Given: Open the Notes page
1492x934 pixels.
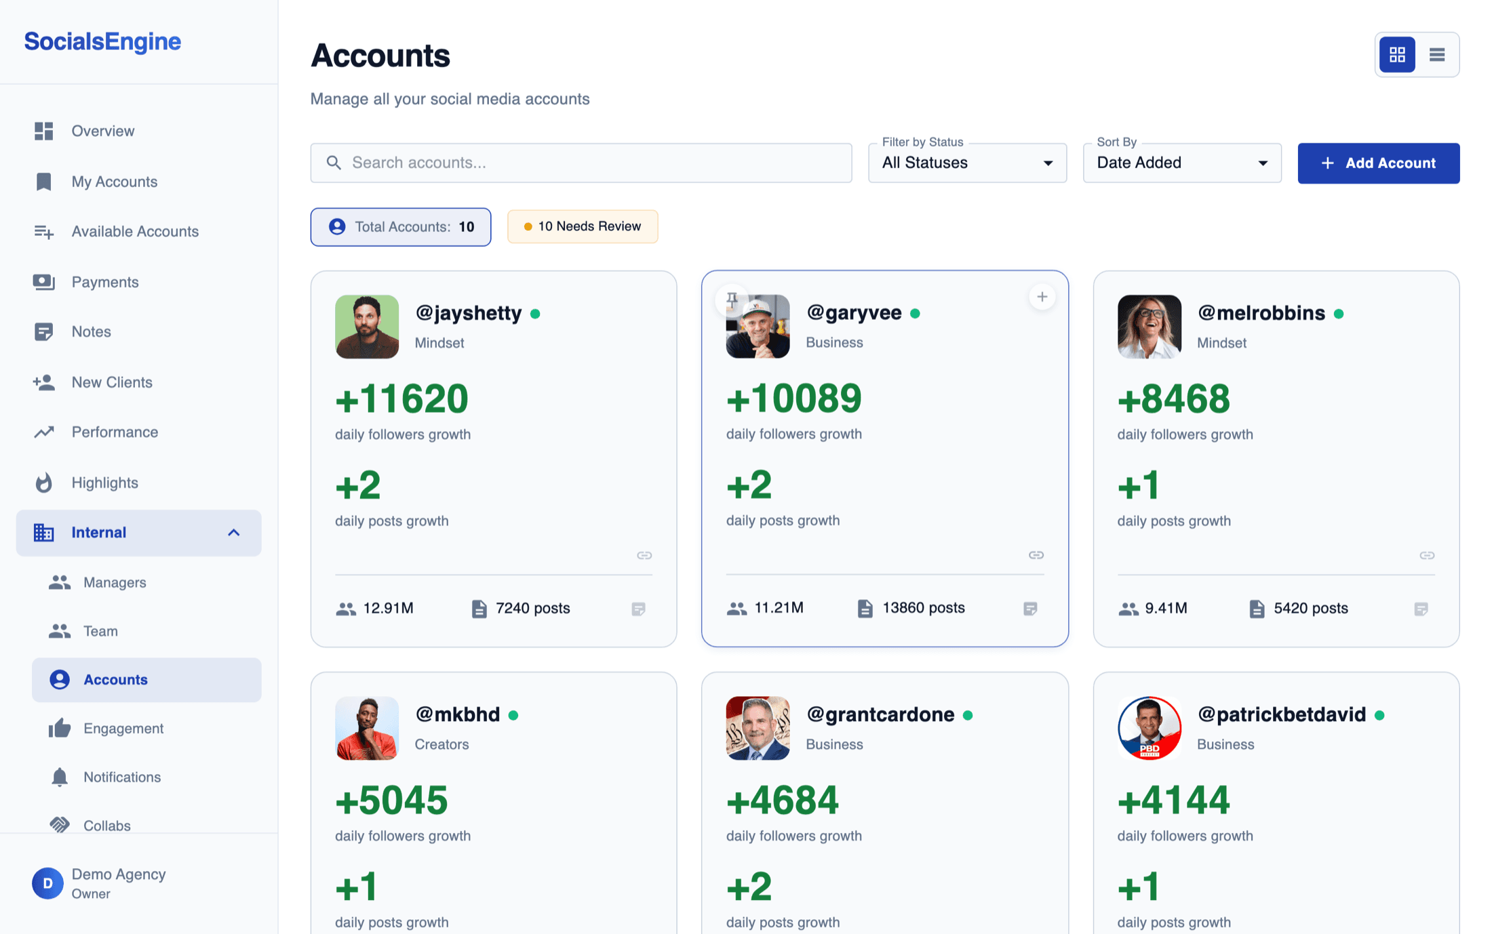Looking at the screenshot, I should (138, 331).
